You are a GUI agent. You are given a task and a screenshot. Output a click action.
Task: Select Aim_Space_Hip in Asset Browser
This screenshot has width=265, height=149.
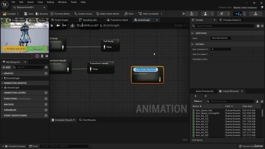tap(204, 111)
